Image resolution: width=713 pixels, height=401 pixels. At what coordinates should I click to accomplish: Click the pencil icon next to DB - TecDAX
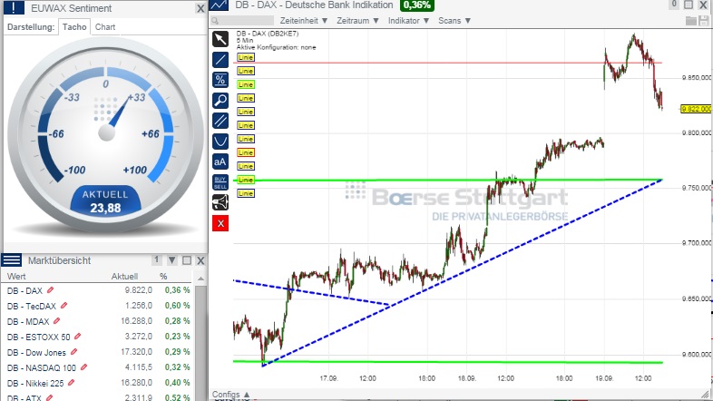click(x=64, y=306)
